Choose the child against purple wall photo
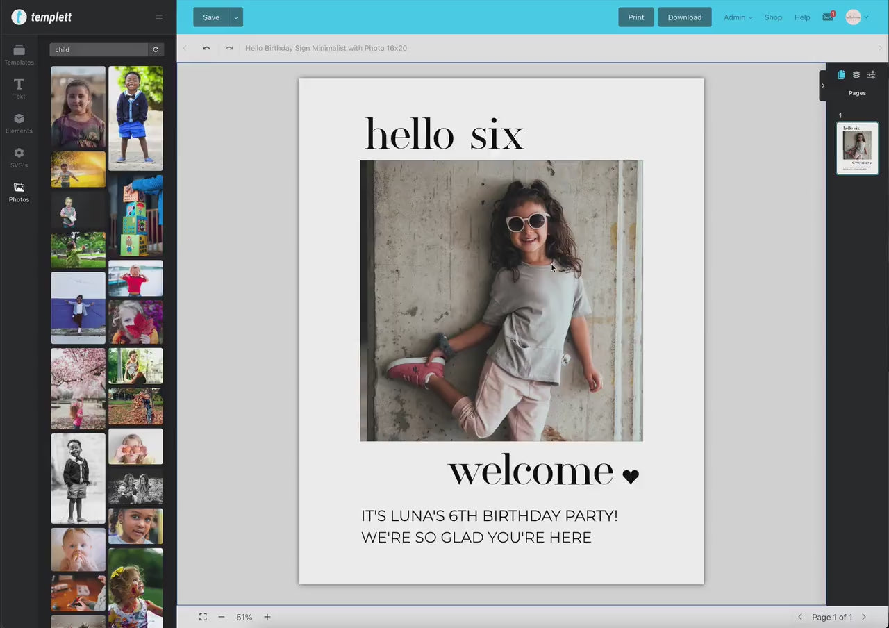This screenshot has width=889, height=628. [x=78, y=308]
